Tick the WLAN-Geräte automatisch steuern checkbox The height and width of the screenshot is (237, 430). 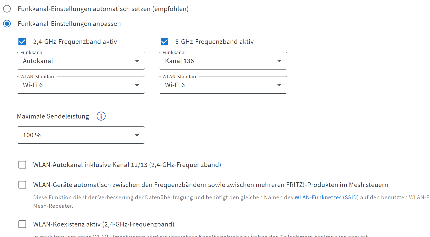22,185
